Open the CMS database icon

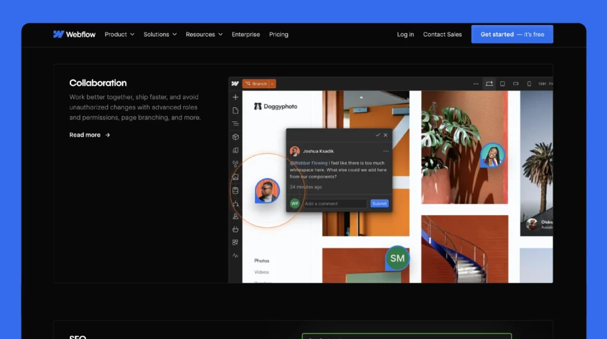(x=235, y=190)
